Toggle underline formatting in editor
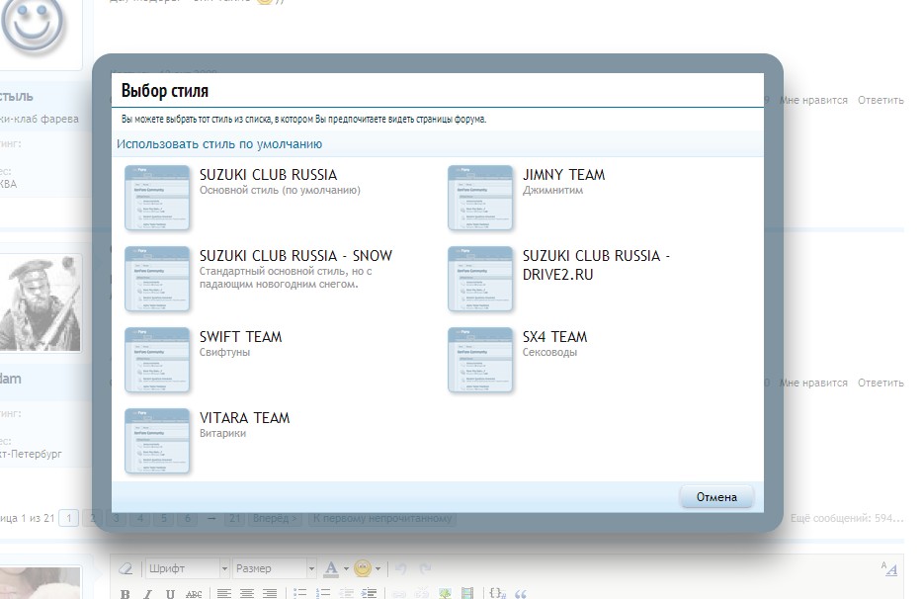The height and width of the screenshot is (599, 923). (x=171, y=594)
